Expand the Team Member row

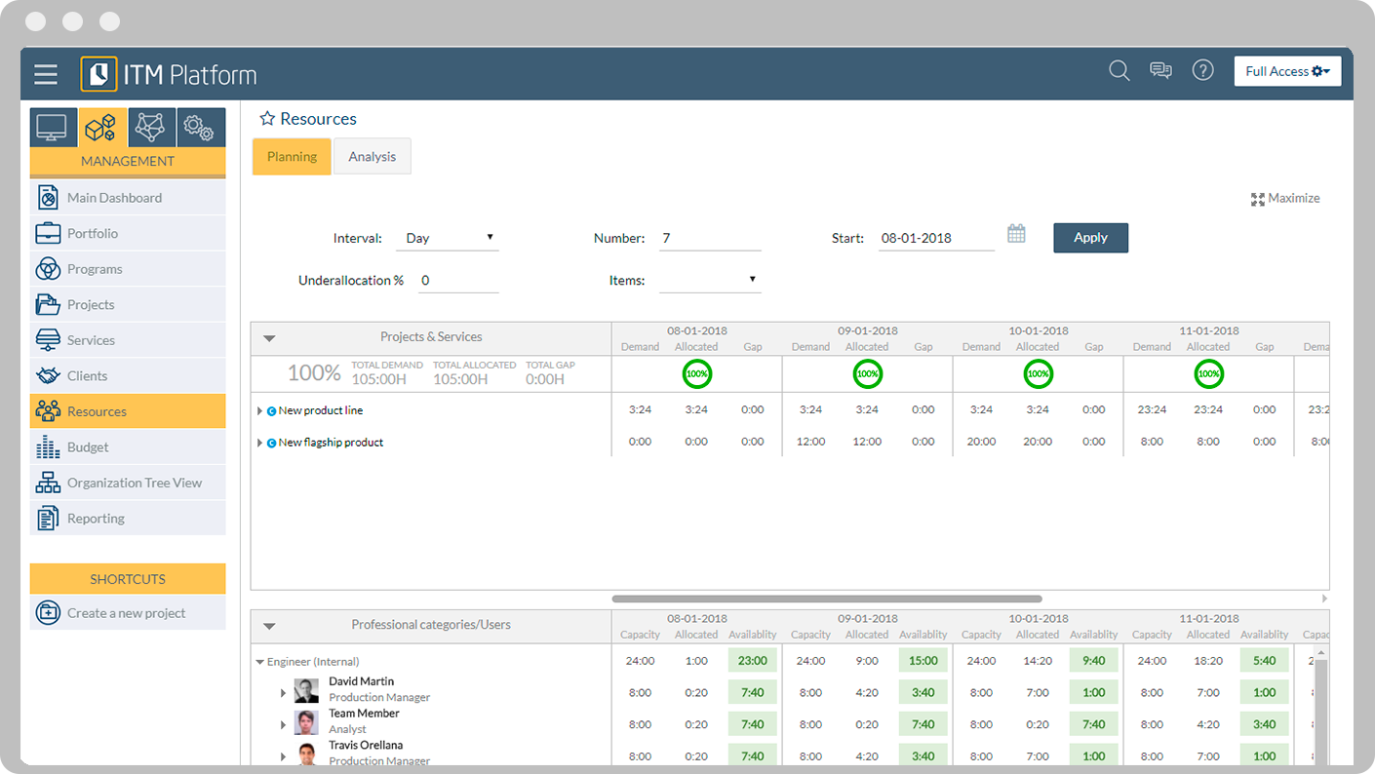point(283,725)
